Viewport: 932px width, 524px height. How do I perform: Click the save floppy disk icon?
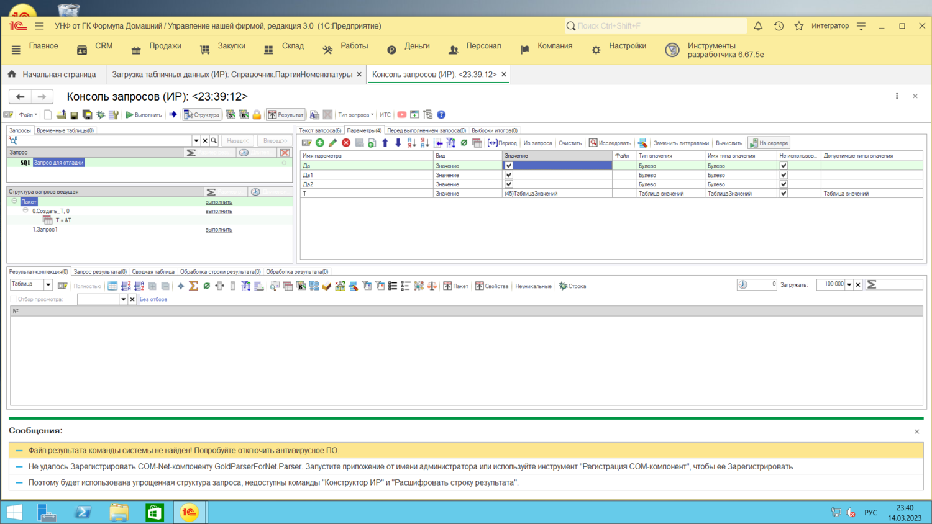74,115
